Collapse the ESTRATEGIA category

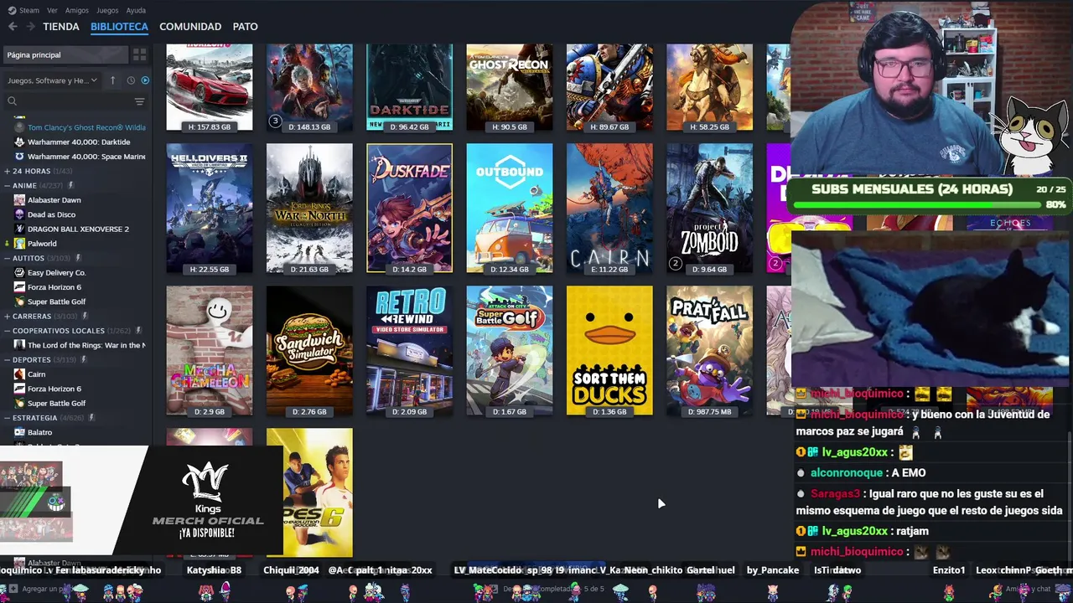(7, 418)
